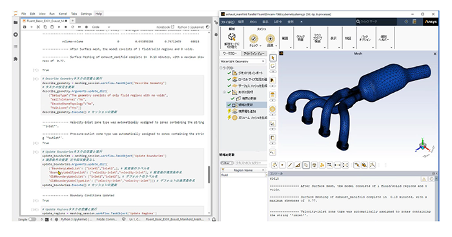
Task: Toggle the small switch under the rotate tool
Action: (x=272, y=71)
